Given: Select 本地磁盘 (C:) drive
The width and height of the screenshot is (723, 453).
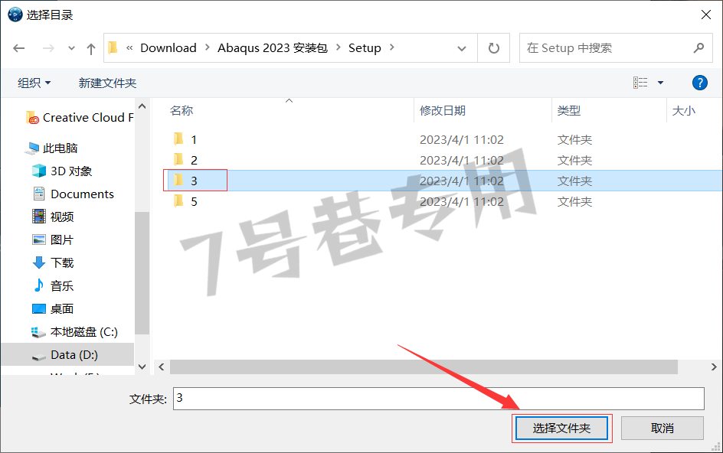Looking at the screenshot, I should coord(75,332).
